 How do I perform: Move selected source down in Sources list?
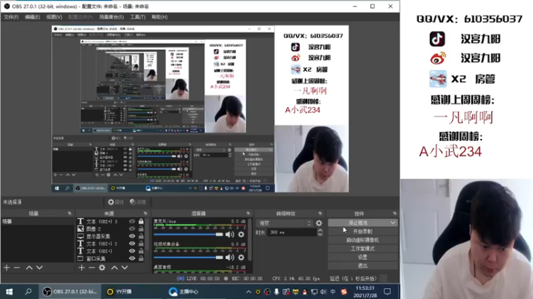click(x=125, y=268)
